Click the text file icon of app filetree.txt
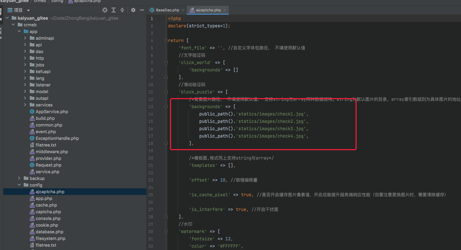 pos(32,145)
